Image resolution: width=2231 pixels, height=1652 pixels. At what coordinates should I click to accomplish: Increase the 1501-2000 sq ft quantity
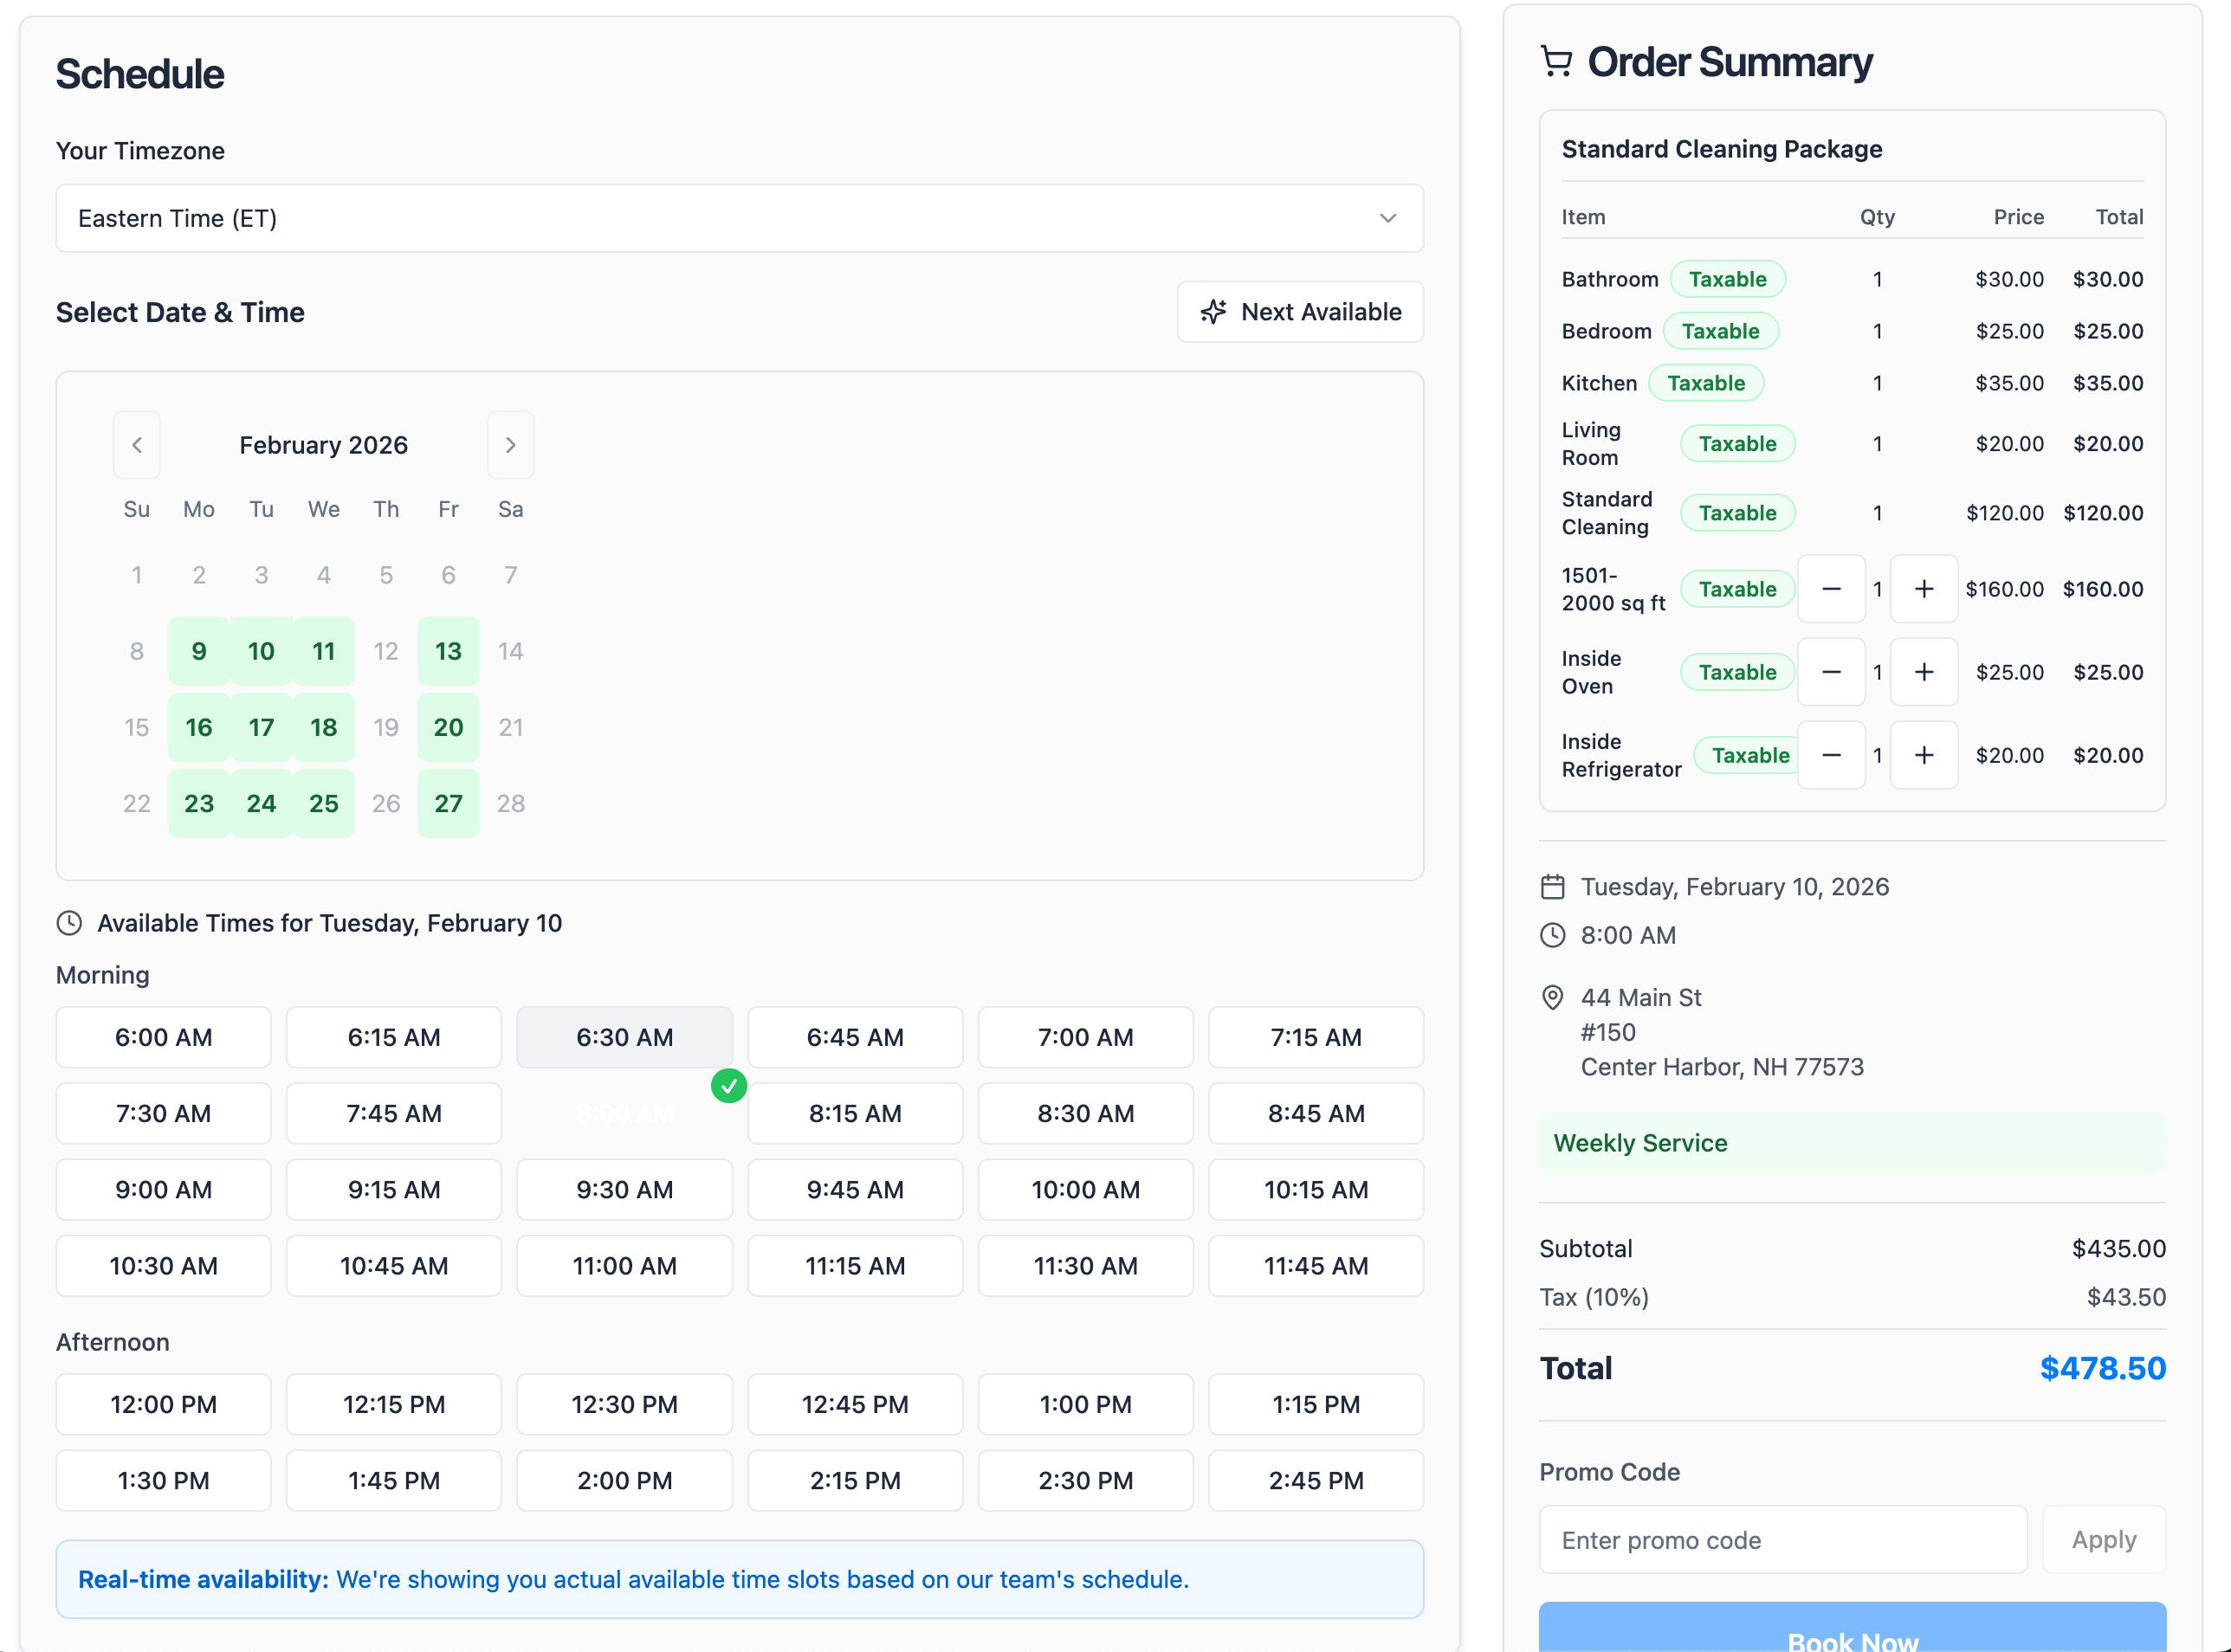coord(1924,589)
